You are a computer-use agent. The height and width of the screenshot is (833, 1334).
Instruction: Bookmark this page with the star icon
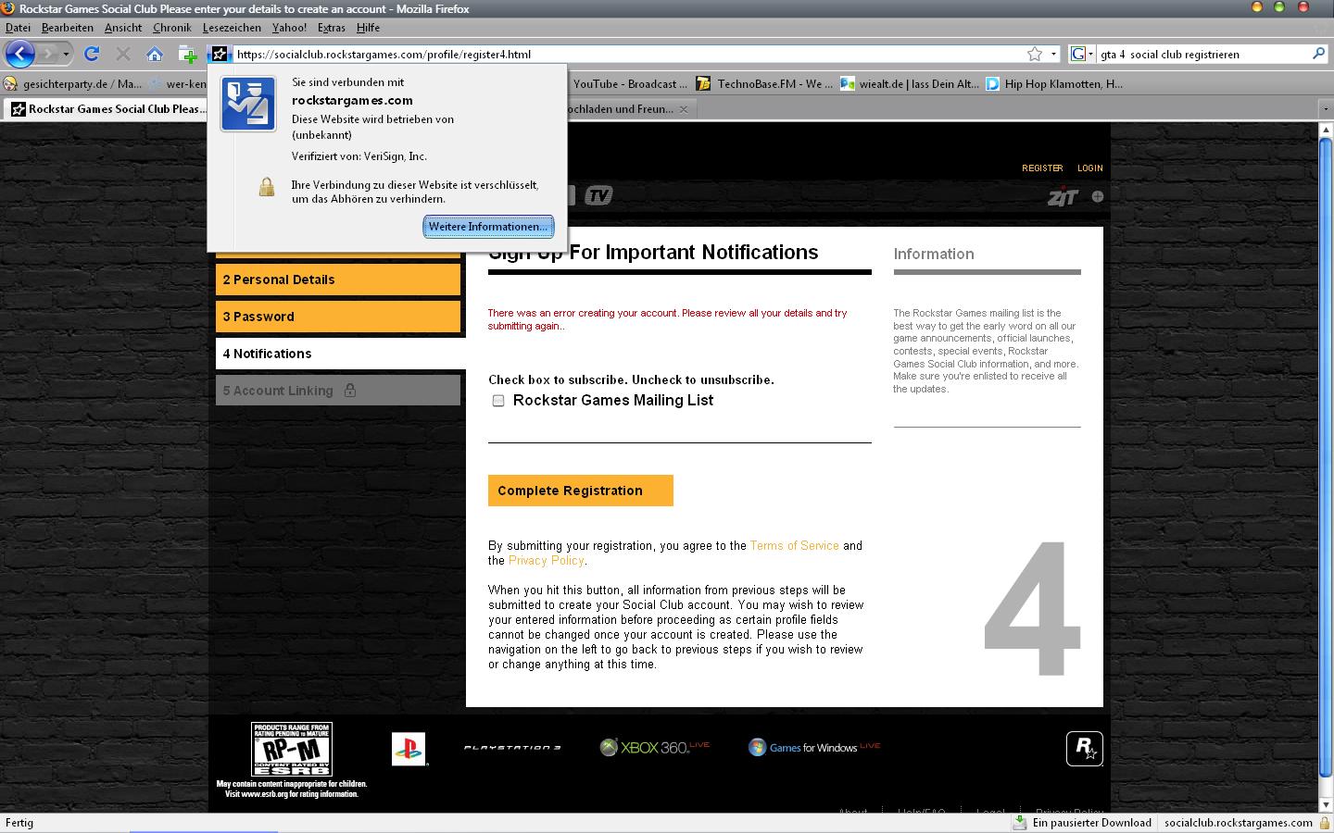(1034, 54)
